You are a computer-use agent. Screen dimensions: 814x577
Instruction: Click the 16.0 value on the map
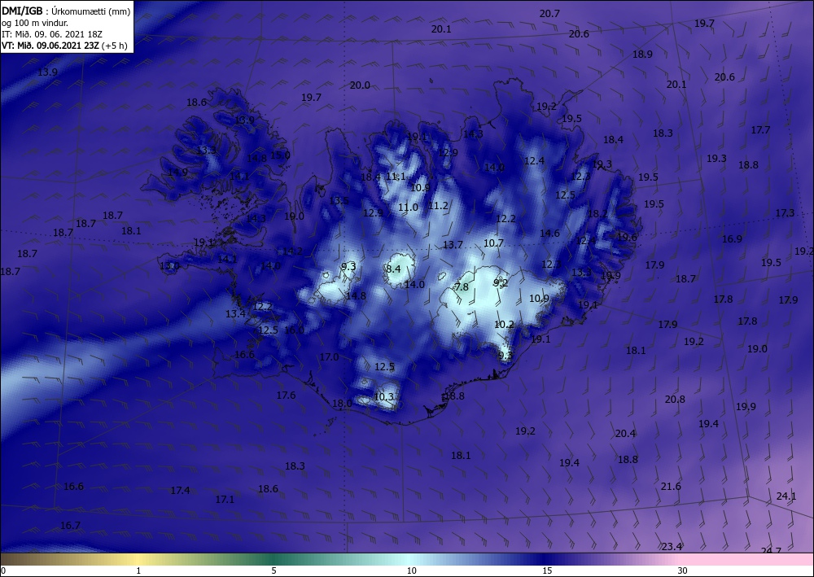click(295, 330)
